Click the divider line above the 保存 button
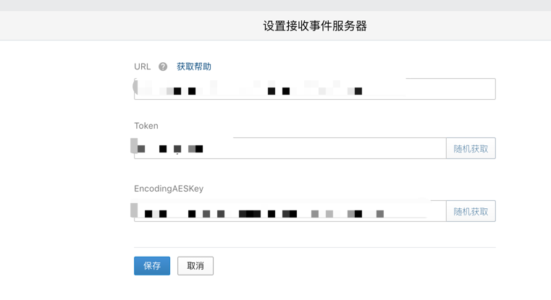The height and width of the screenshot is (300, 551). [314, 247]
